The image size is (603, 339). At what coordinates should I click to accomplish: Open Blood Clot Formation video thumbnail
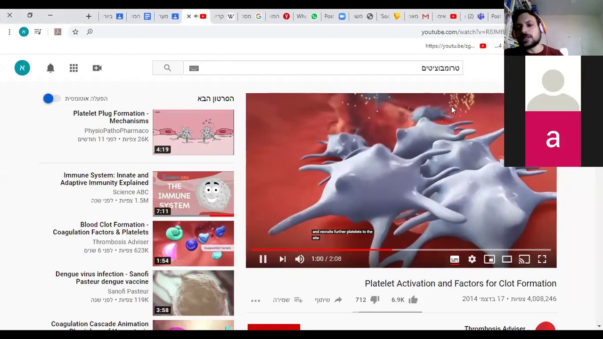[193, 243]
